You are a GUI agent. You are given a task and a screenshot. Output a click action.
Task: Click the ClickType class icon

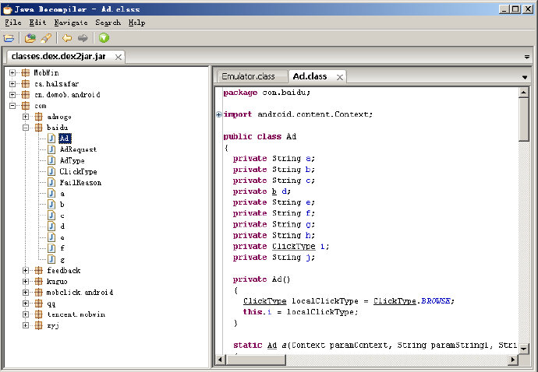[x=51, y=171]
